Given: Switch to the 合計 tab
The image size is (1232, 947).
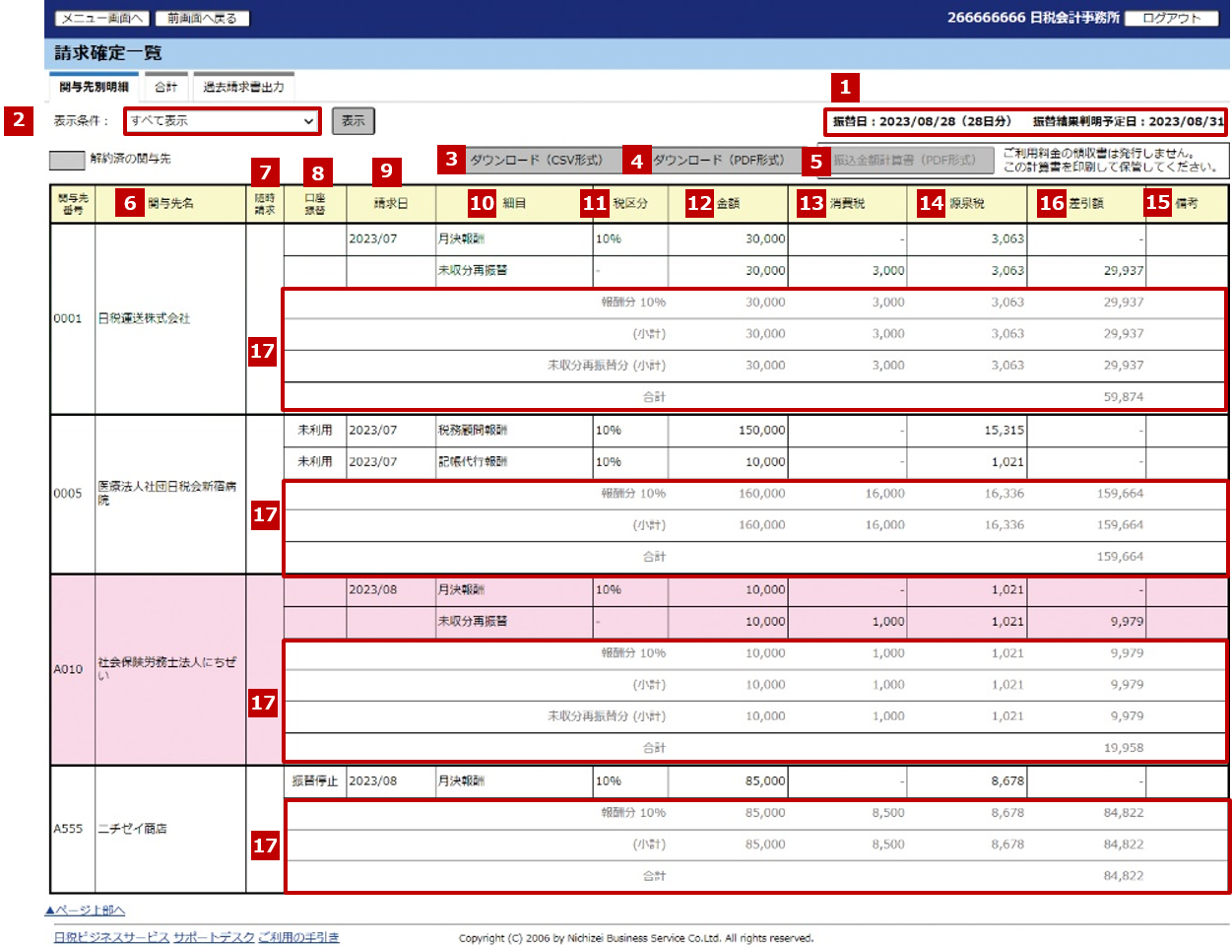Looking at the screenshot, I should [x=166, y=88].
